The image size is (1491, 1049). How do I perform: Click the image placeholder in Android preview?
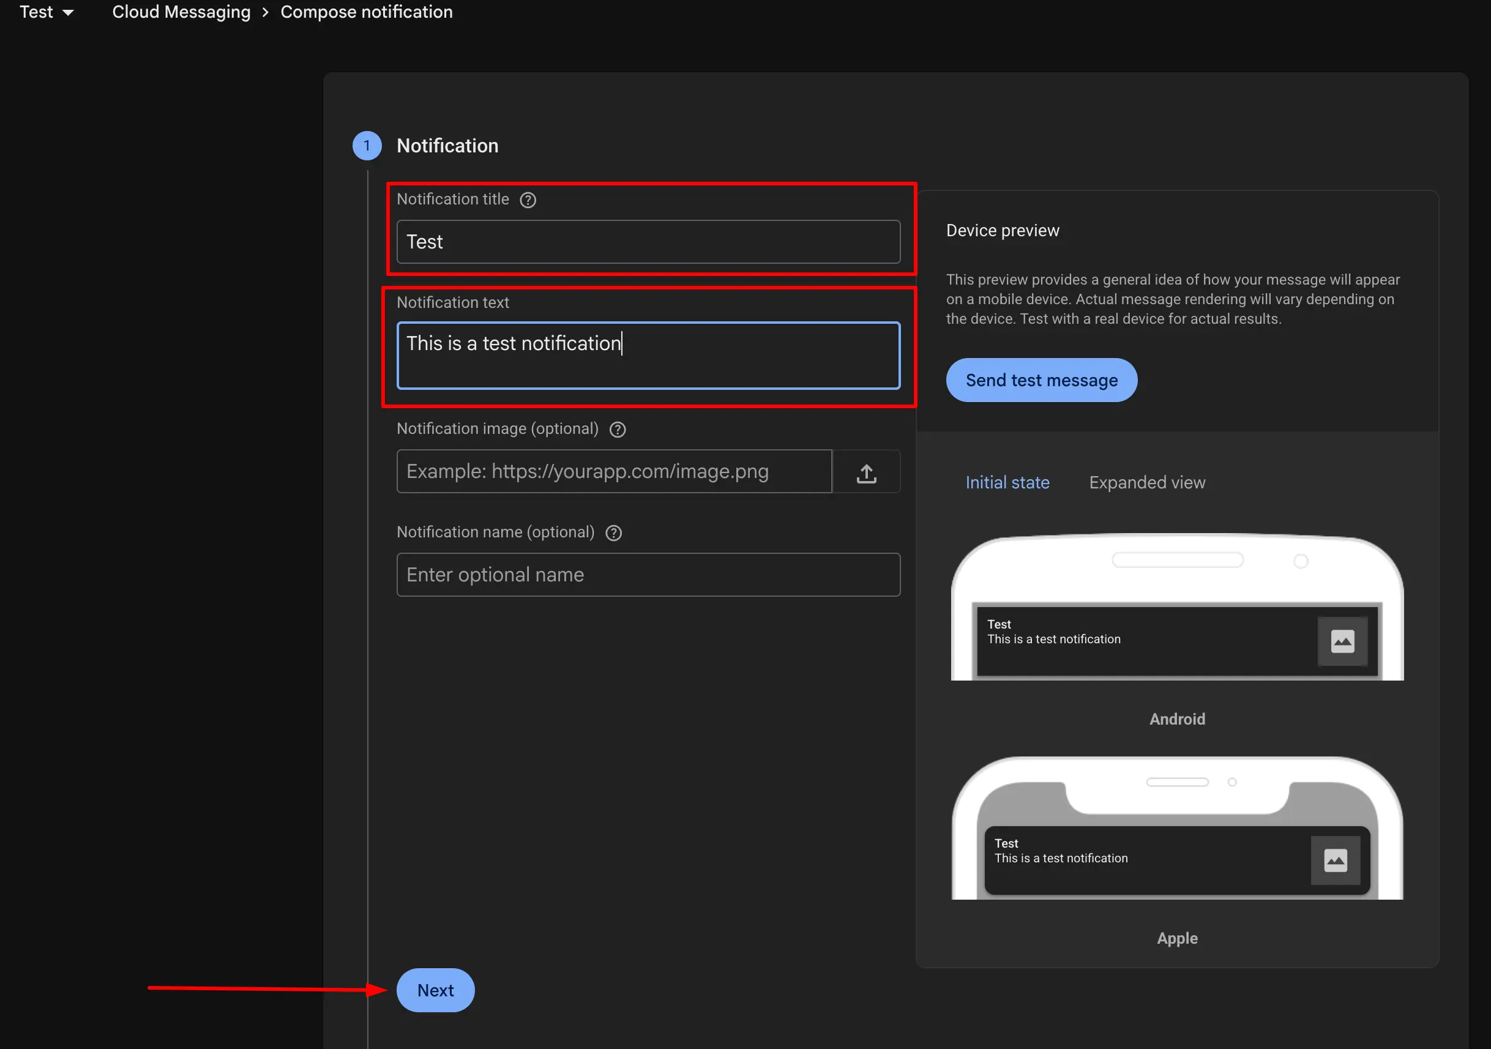1342,642
